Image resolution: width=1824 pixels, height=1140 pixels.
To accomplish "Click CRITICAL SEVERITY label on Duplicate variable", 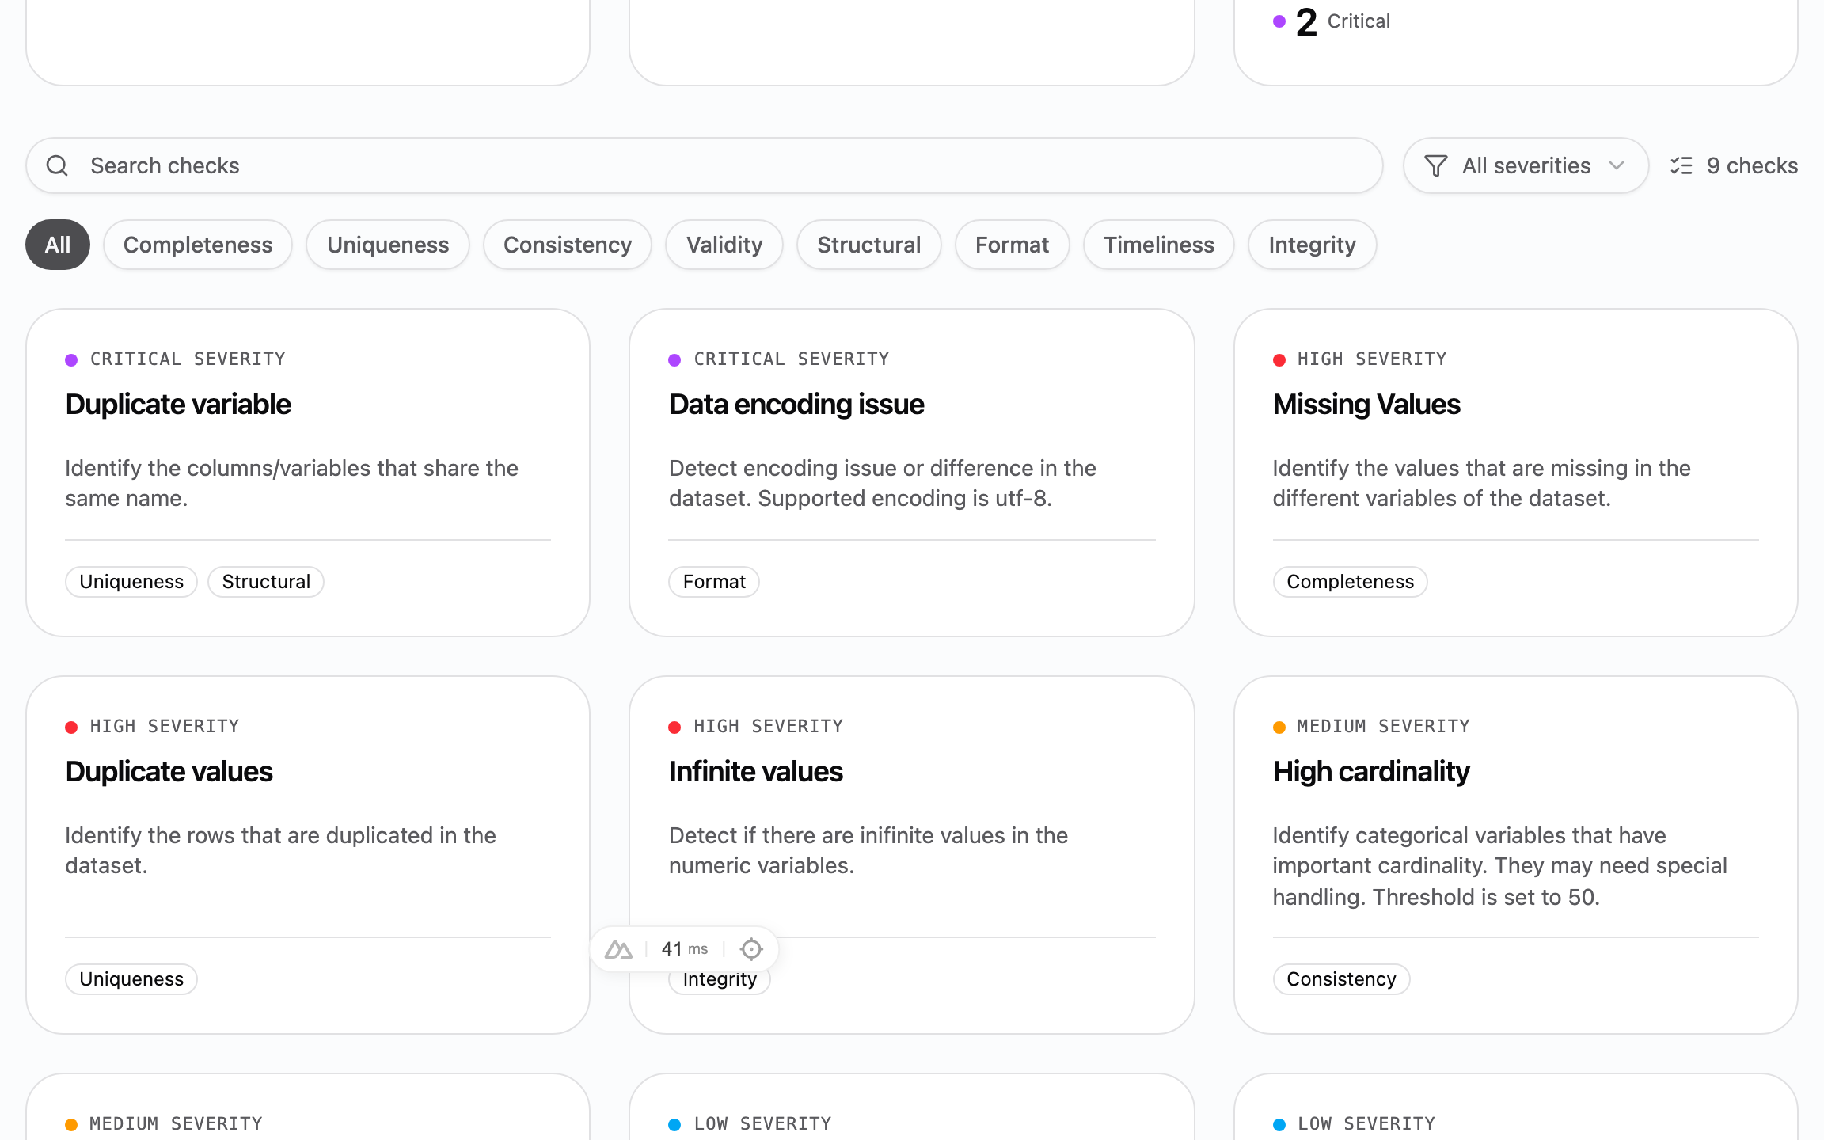I will click(x=188, y=359).
